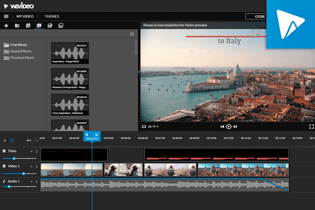This screenshot has width=315, height=210.
Task: Open the THEMES menu
Action: [x=52, y=16]
